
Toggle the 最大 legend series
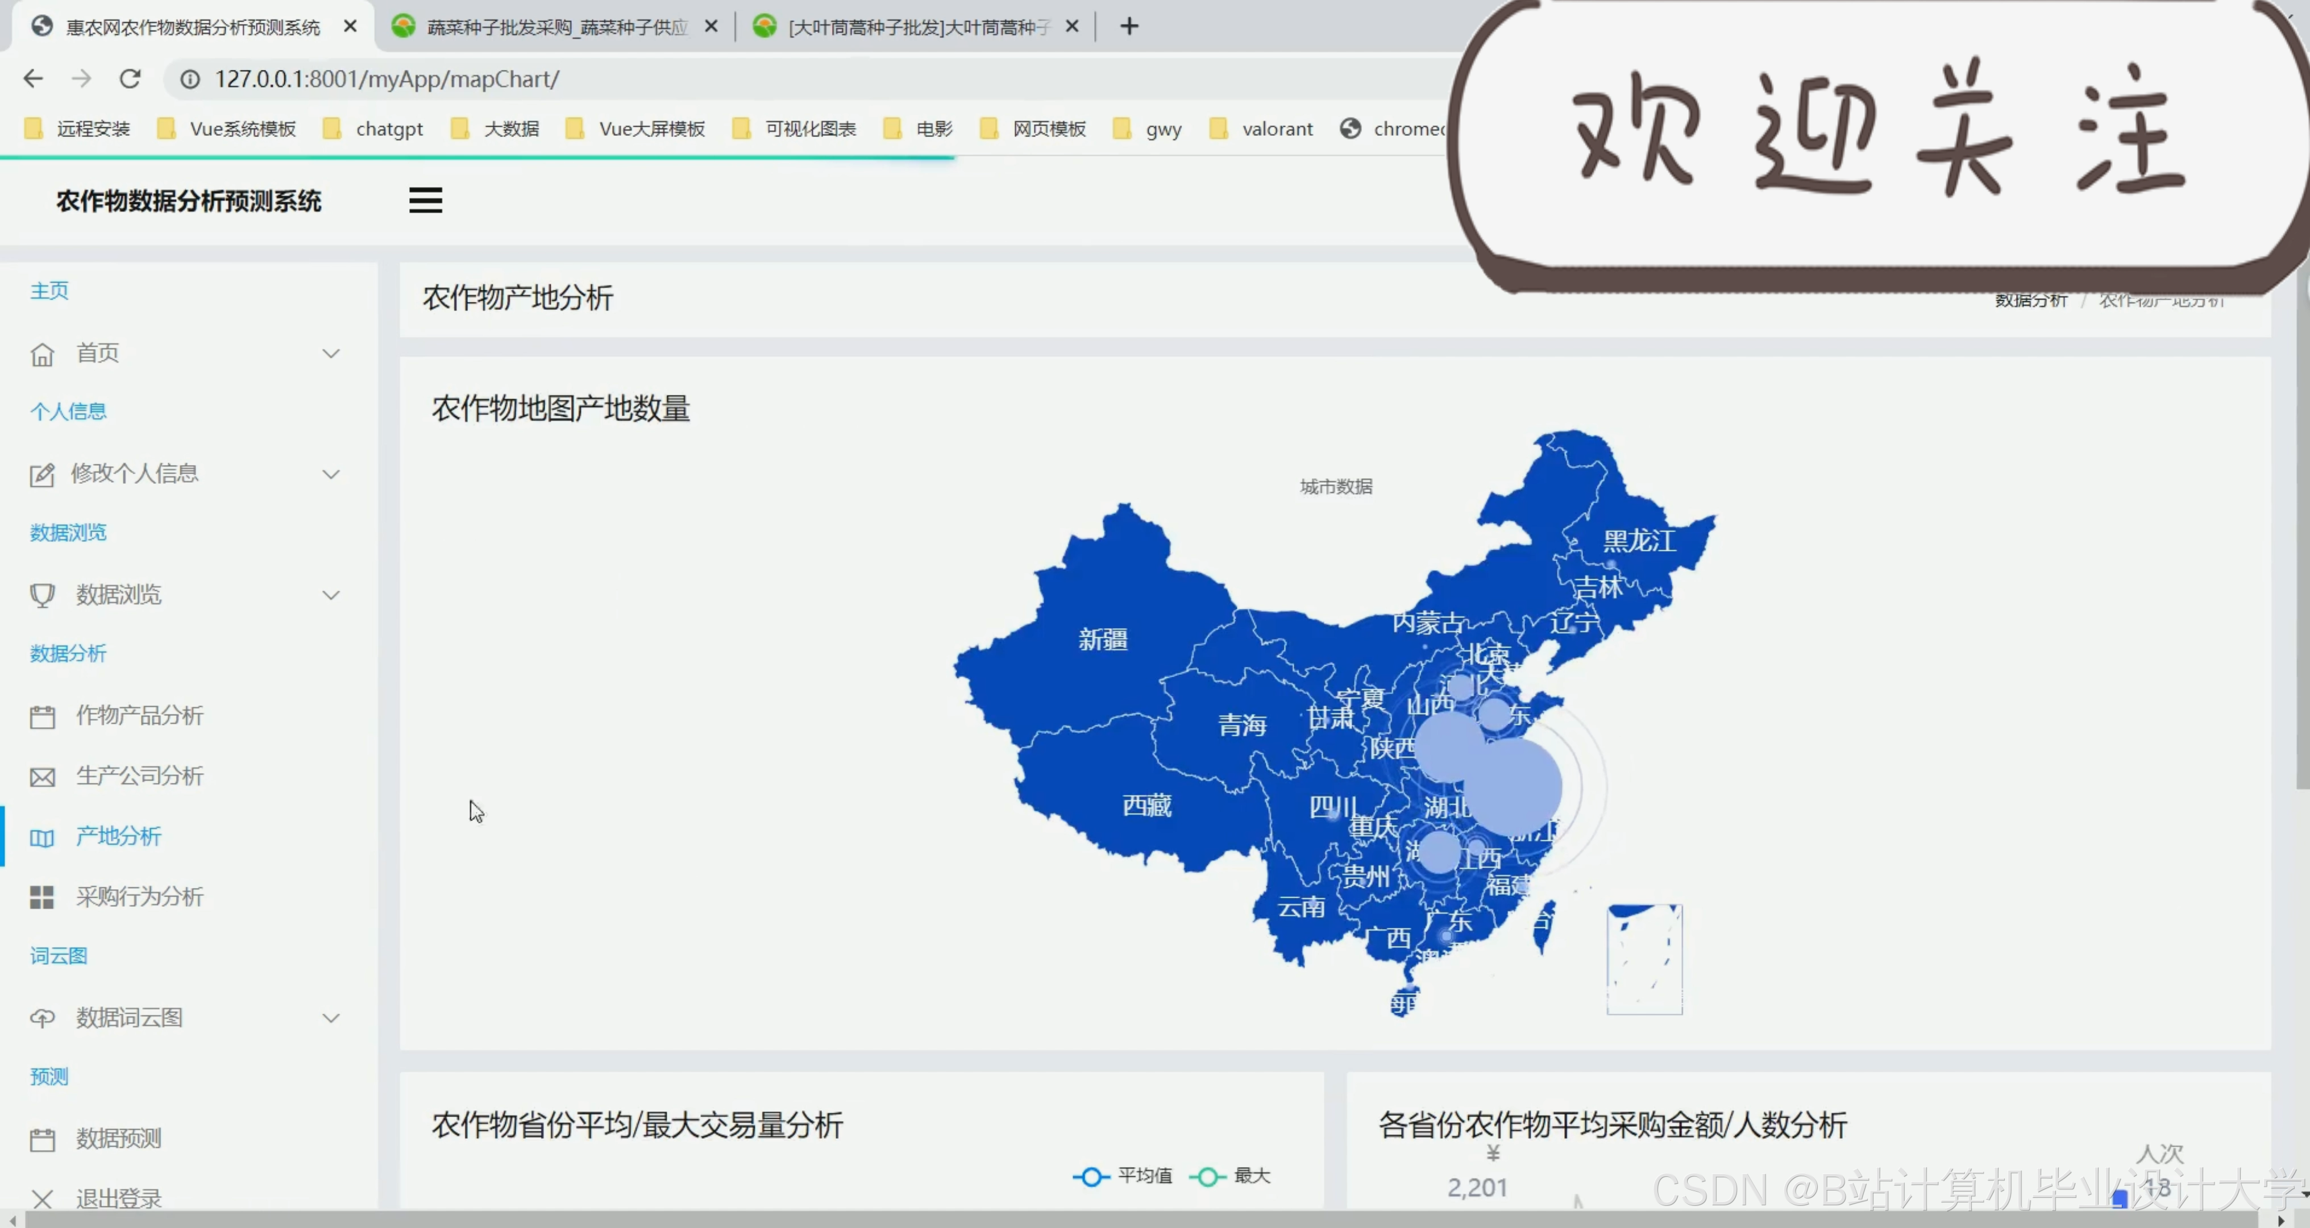click(x=1231, y=1176)
